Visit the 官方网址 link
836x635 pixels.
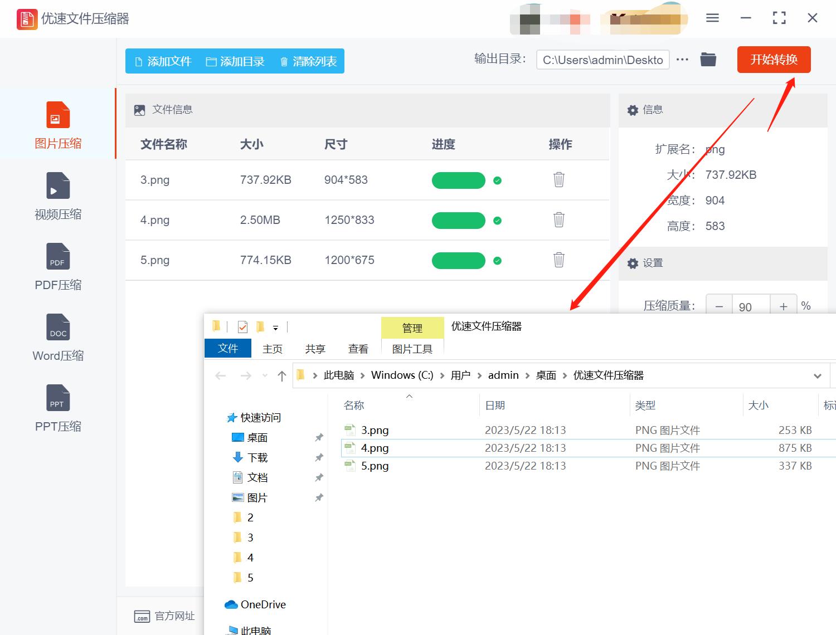point(173,616)
